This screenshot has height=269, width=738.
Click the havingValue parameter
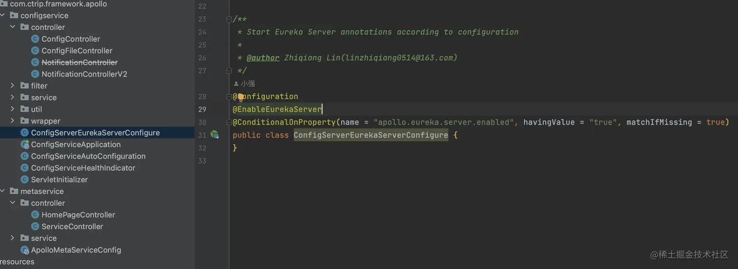click(x=549, y=122)
